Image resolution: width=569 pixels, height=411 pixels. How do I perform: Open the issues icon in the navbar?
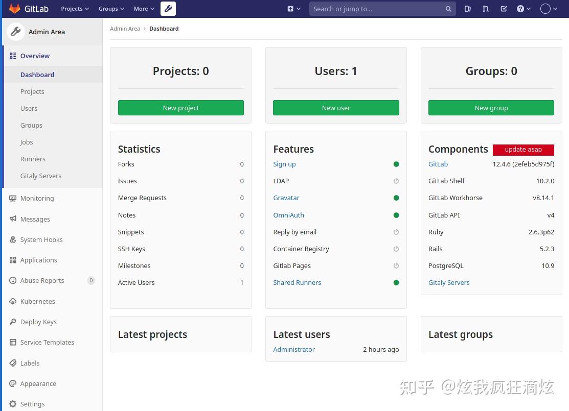coord(467,9)
